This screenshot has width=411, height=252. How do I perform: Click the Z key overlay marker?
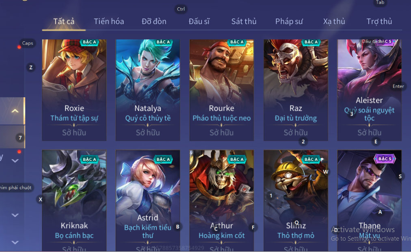point(31,67)
